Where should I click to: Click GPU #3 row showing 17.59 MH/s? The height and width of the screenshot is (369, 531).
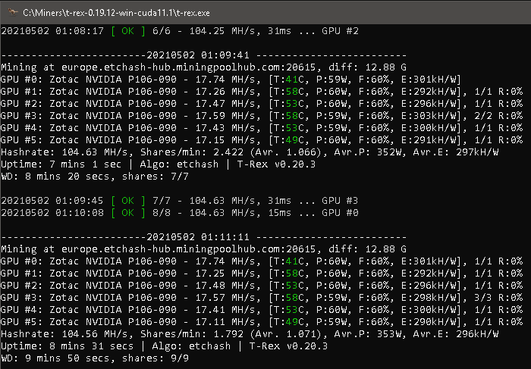[x=262, y=116]
